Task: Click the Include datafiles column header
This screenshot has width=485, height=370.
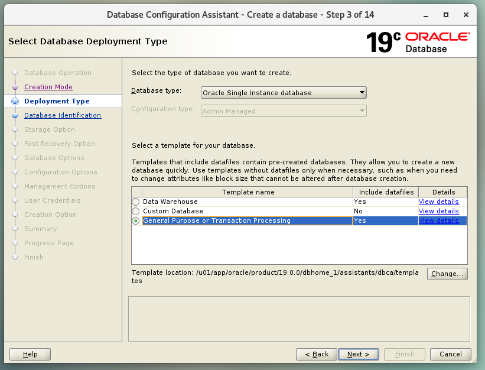Action: point(385,192)
